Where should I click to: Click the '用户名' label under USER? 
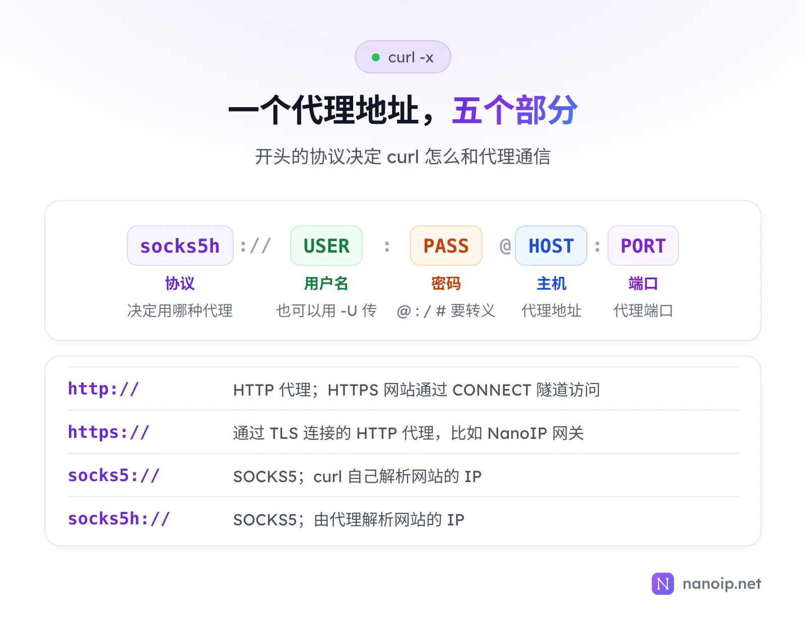pyautogui.click(x=326, y=283)
